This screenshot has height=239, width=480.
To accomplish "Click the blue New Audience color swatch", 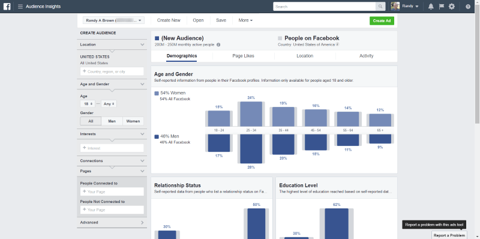I will [x=157, y=38].
